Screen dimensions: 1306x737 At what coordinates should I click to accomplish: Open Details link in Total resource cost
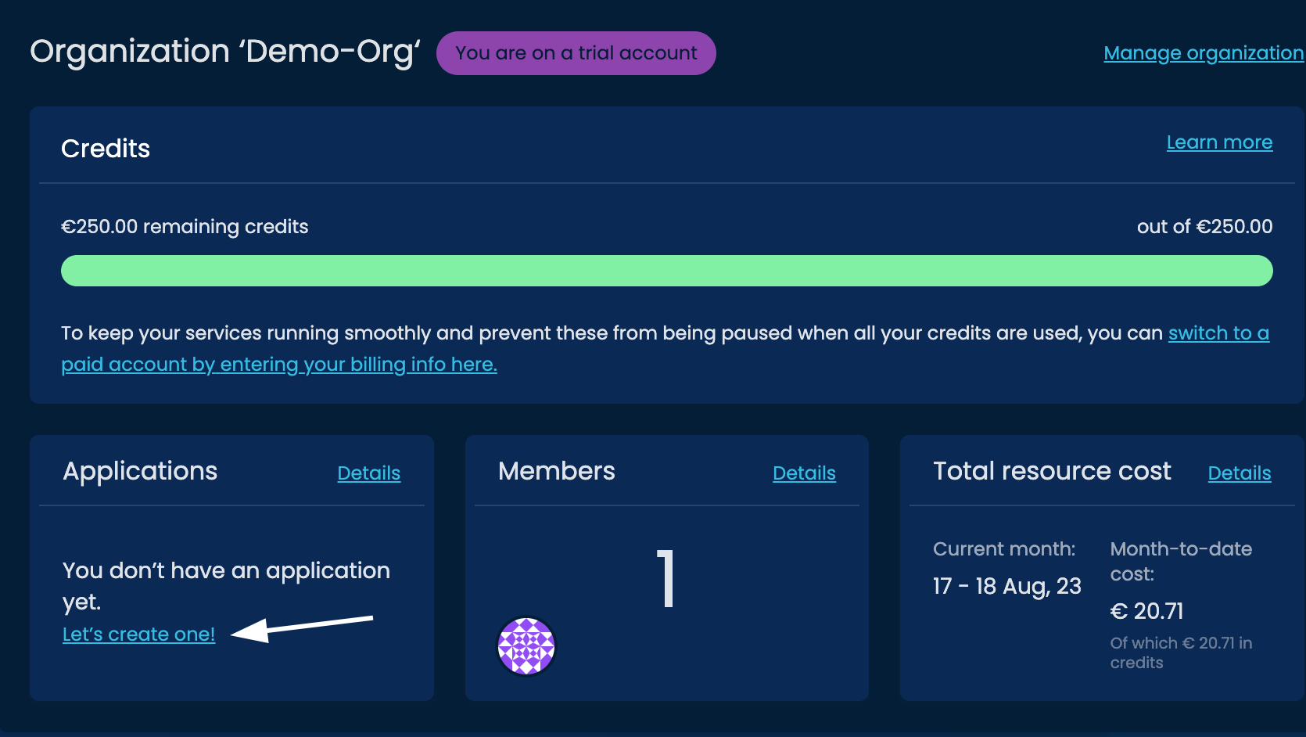click(1240, 473)
